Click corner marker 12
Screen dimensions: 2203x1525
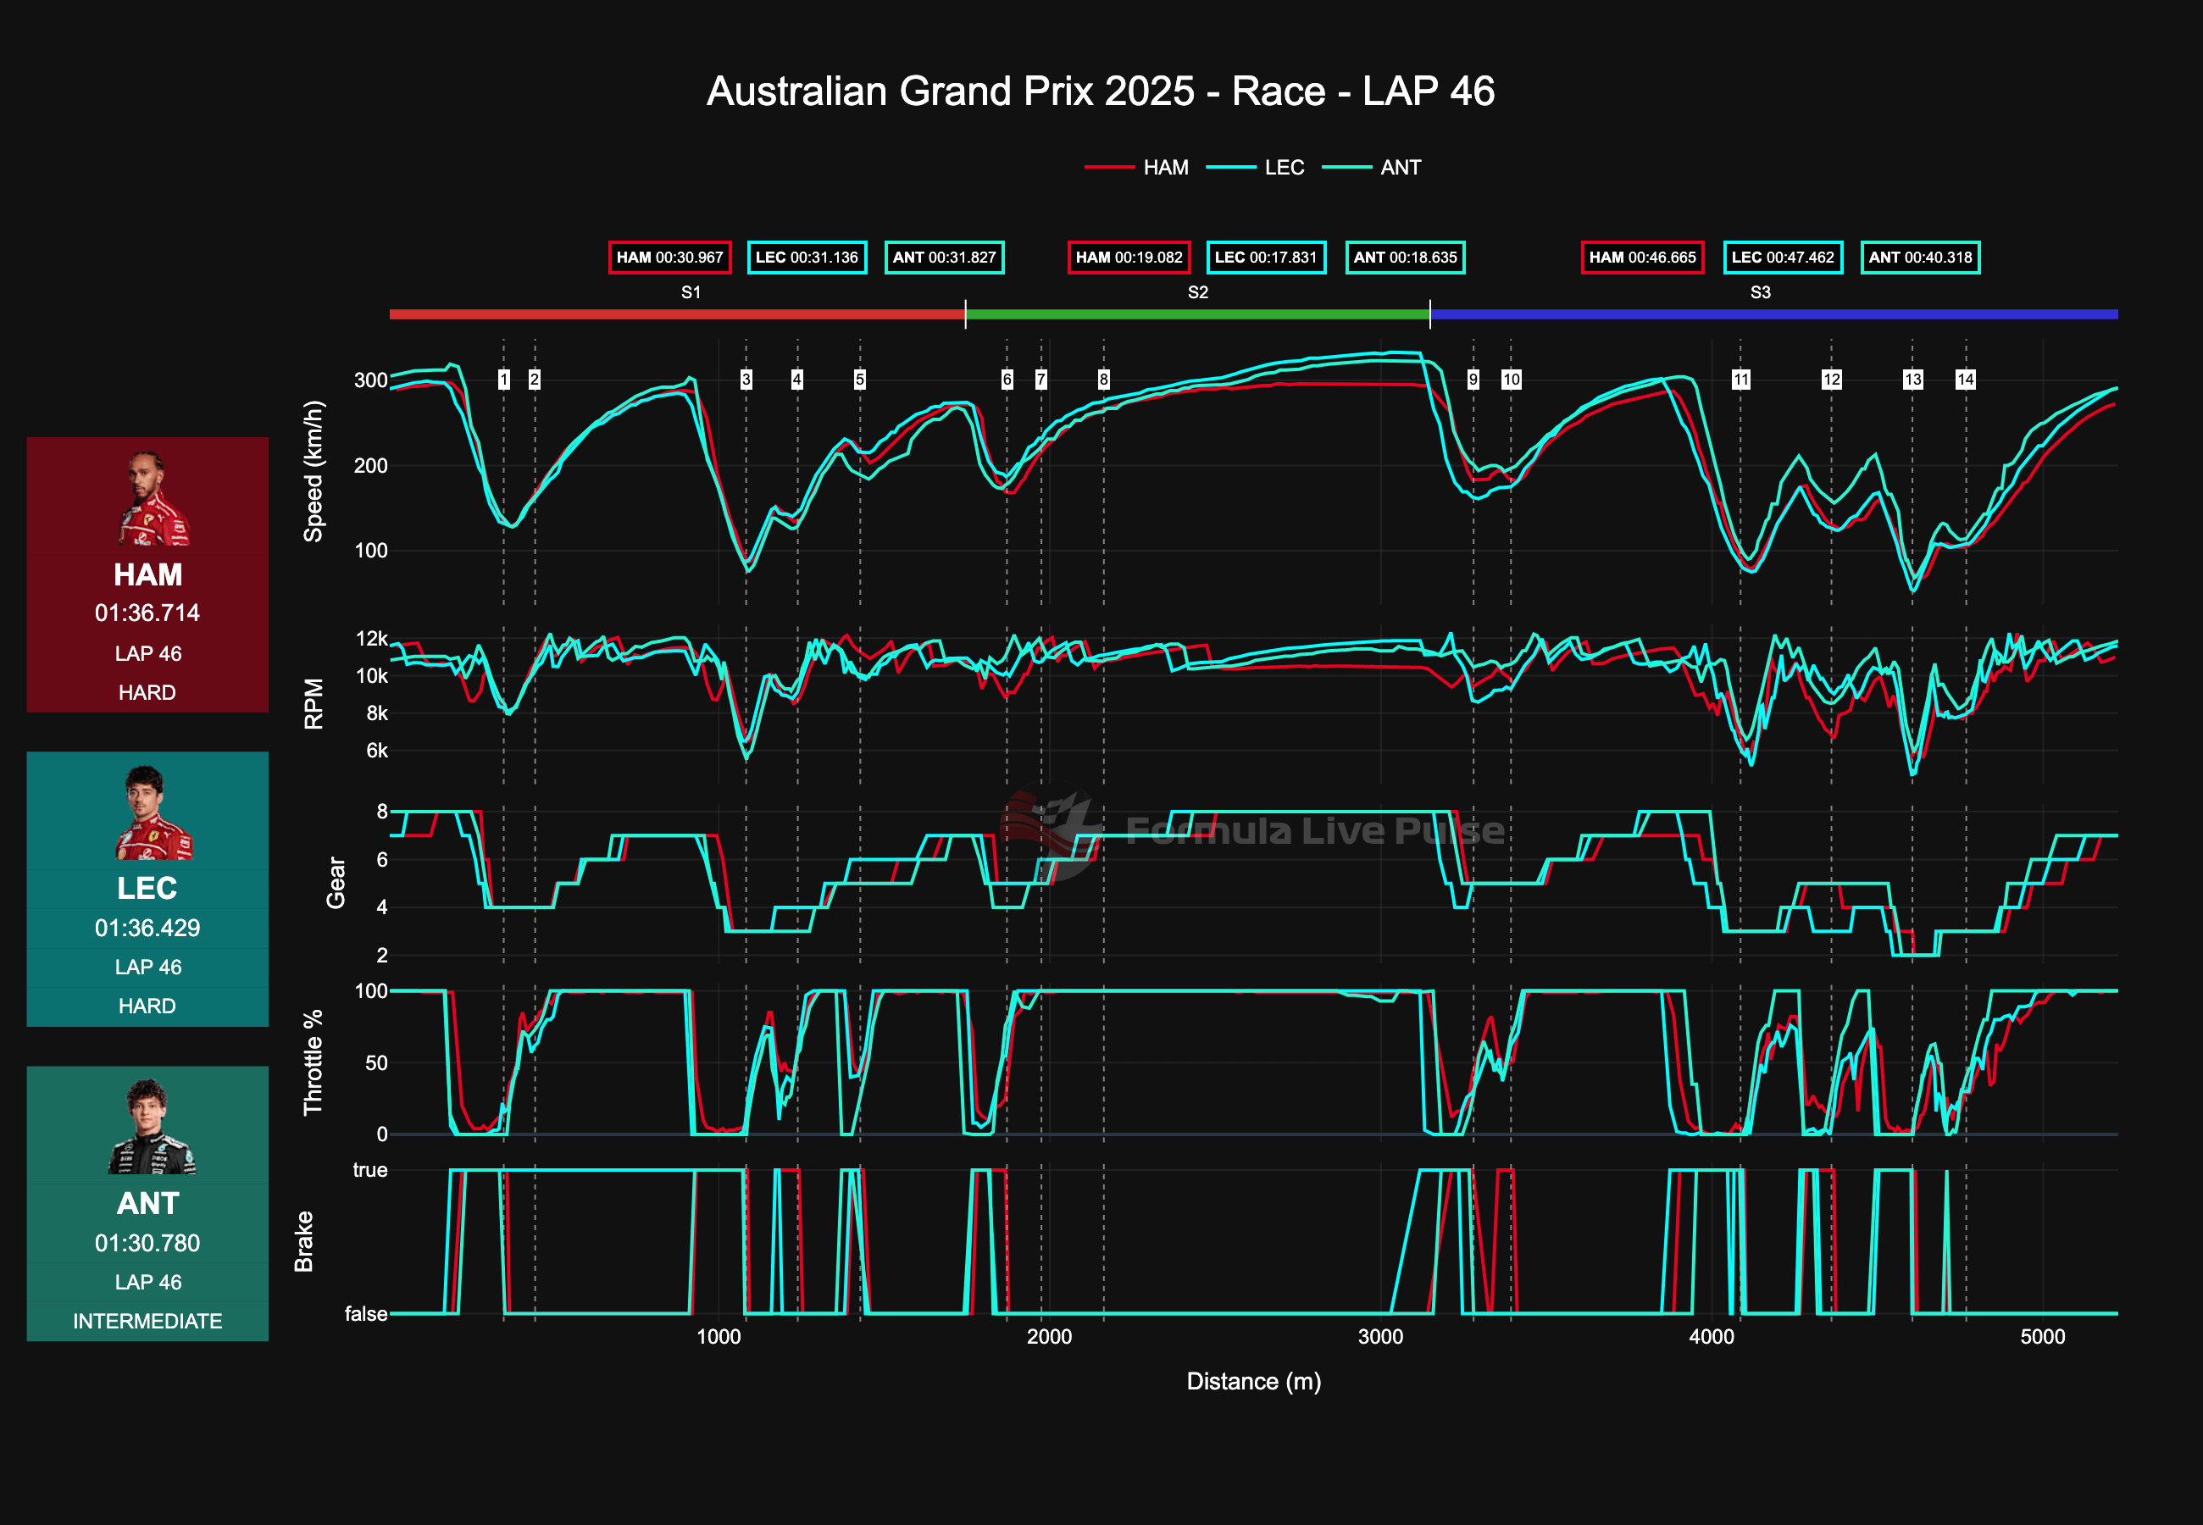pyautogui.click(x=1831, y=380)
